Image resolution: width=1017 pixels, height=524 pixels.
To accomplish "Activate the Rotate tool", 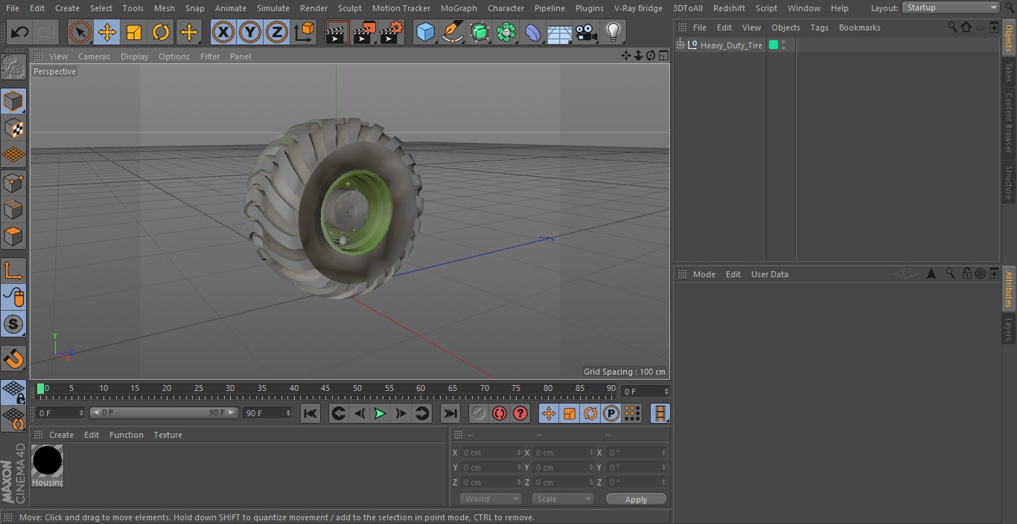I will pyautogui.click(x=161, y=32).
